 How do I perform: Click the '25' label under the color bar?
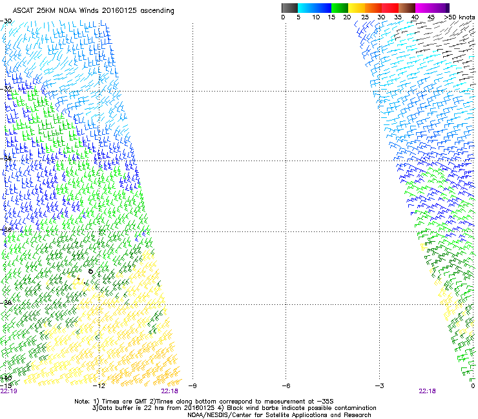point(365,17)
